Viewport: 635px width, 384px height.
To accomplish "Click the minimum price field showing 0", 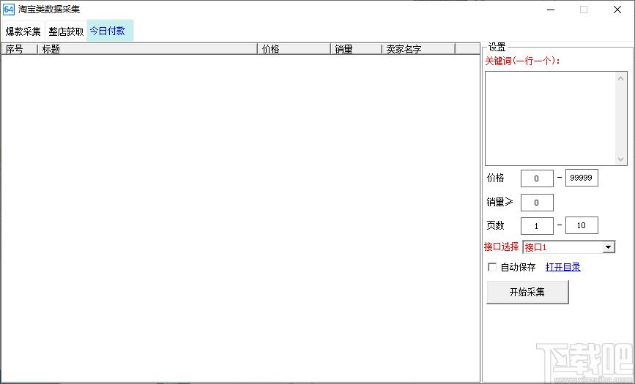I will pos(537,178).
